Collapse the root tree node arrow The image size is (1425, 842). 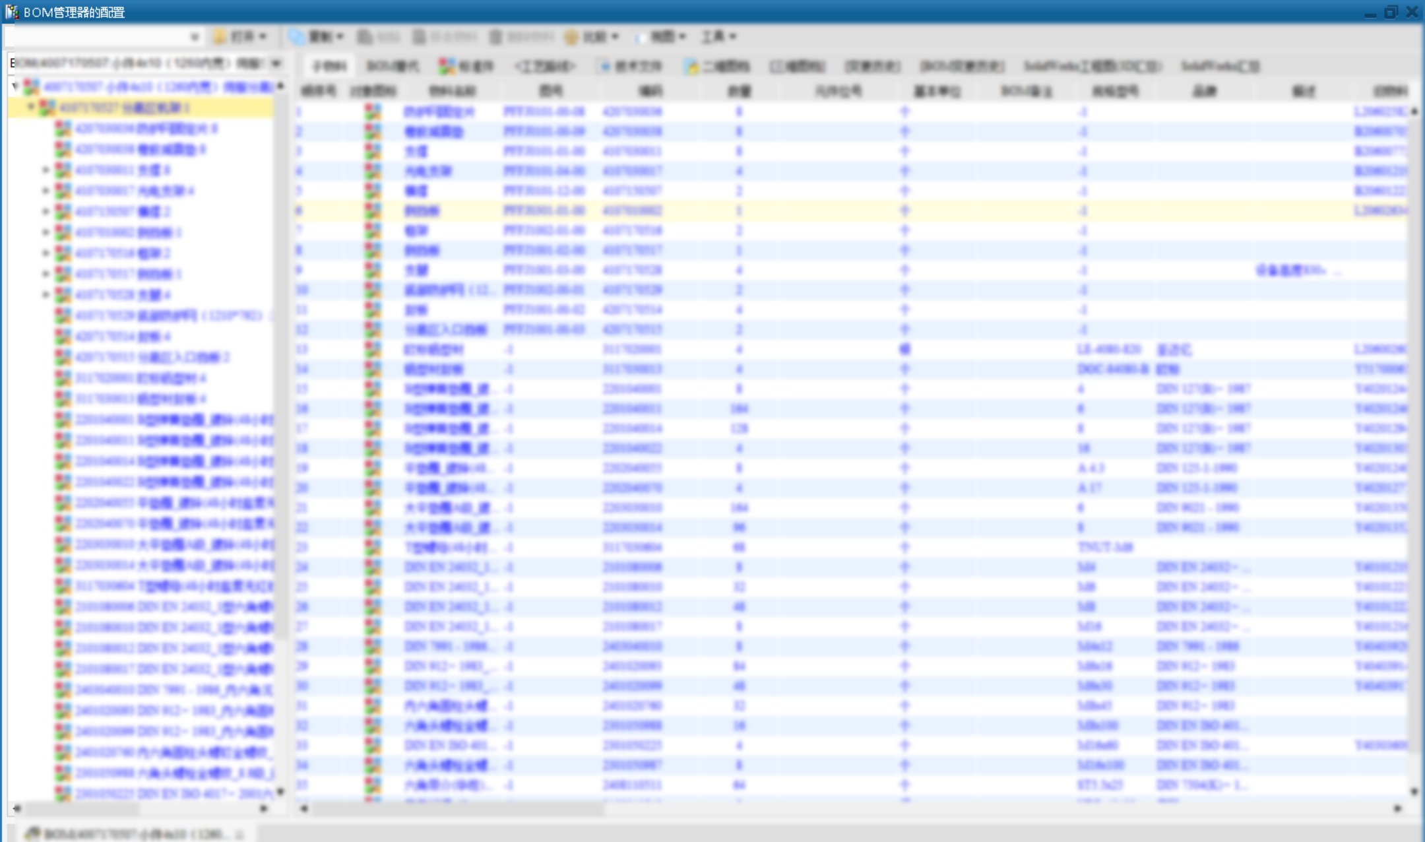[x=15, y=86]
